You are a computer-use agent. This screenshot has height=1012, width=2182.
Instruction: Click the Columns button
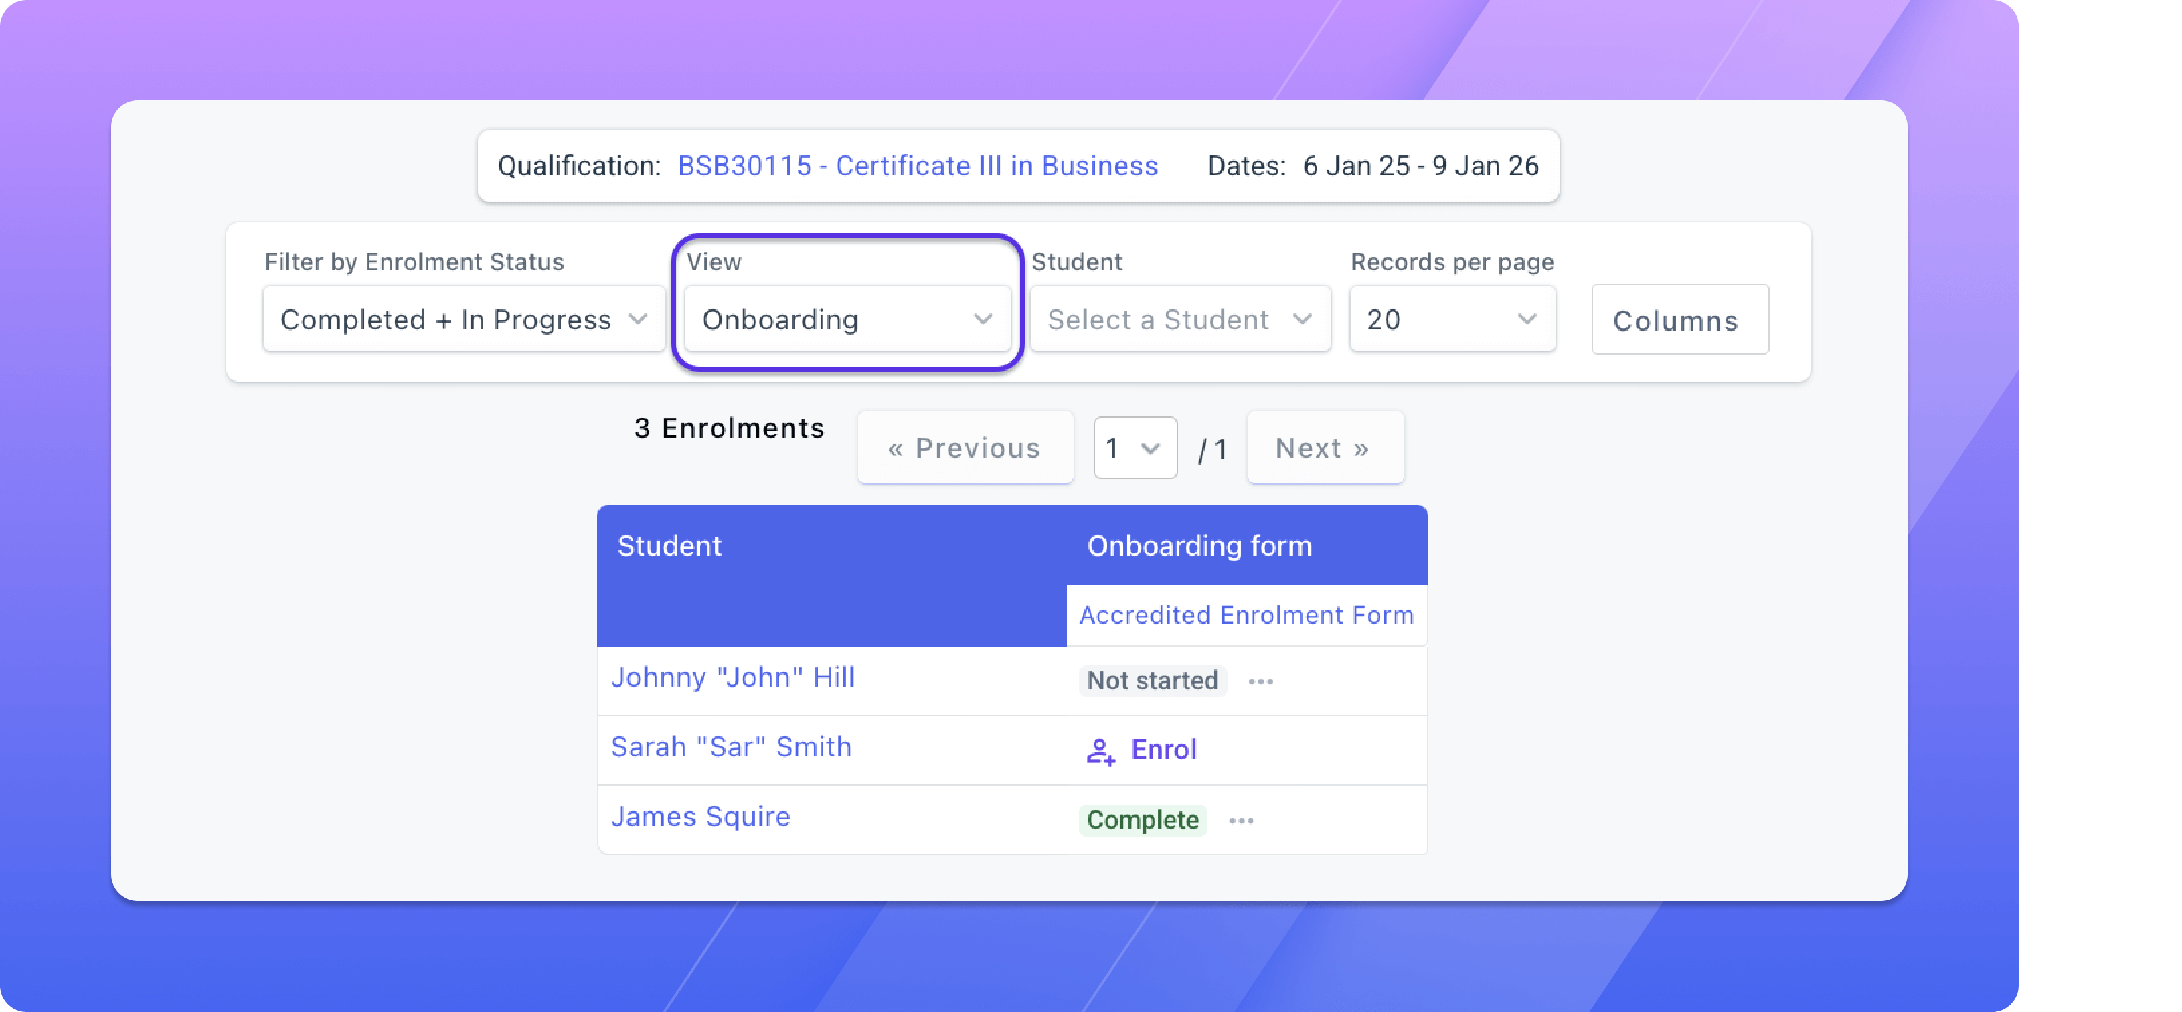tap(1680, 320)
